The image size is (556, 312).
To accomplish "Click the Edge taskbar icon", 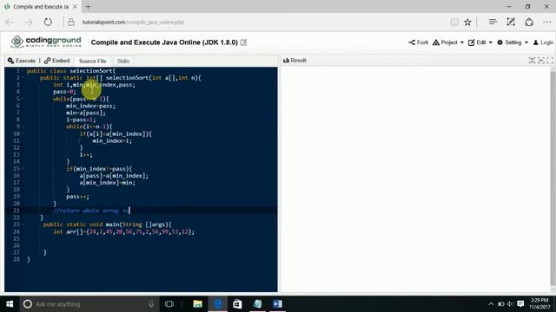I will 217,304.
